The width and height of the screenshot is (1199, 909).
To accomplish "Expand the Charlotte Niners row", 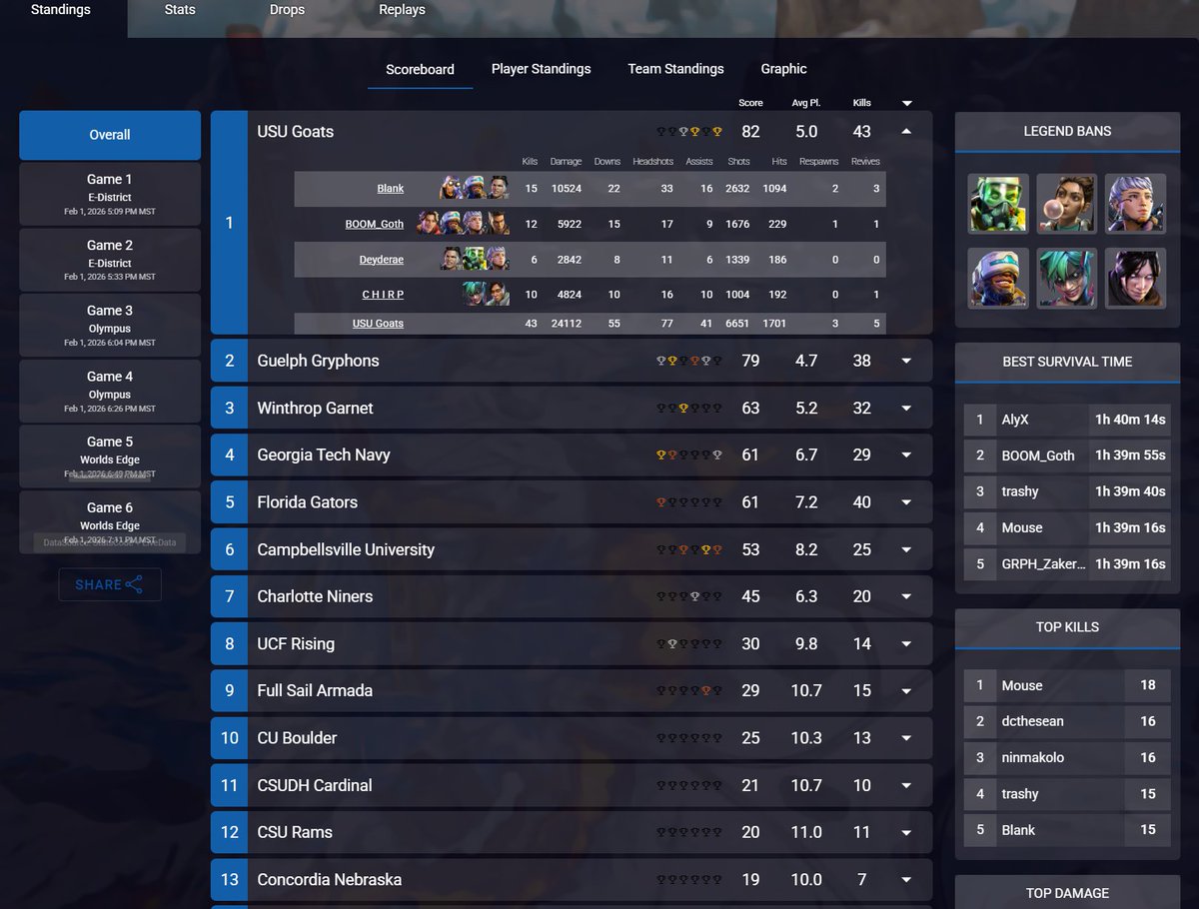I will 906,596.
